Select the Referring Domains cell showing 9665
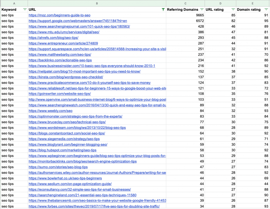 coord(185,15)
